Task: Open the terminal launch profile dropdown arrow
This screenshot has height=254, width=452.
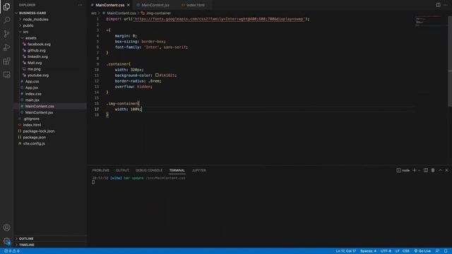Action: pos(419,171)
